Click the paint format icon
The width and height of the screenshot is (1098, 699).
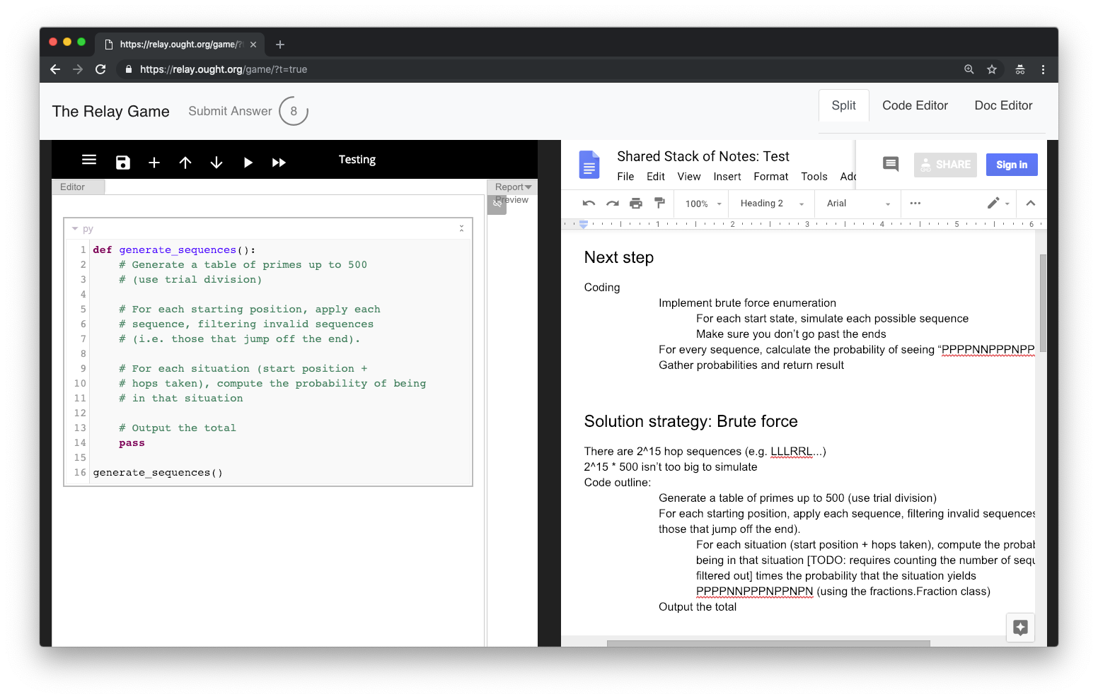[659, 204]
